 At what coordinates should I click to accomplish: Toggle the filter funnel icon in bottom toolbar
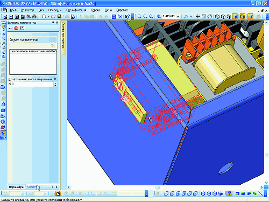point(229,193)
